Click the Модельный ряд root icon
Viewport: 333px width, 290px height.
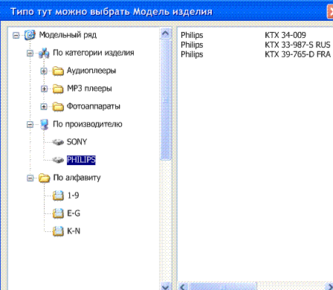(30, 35)
